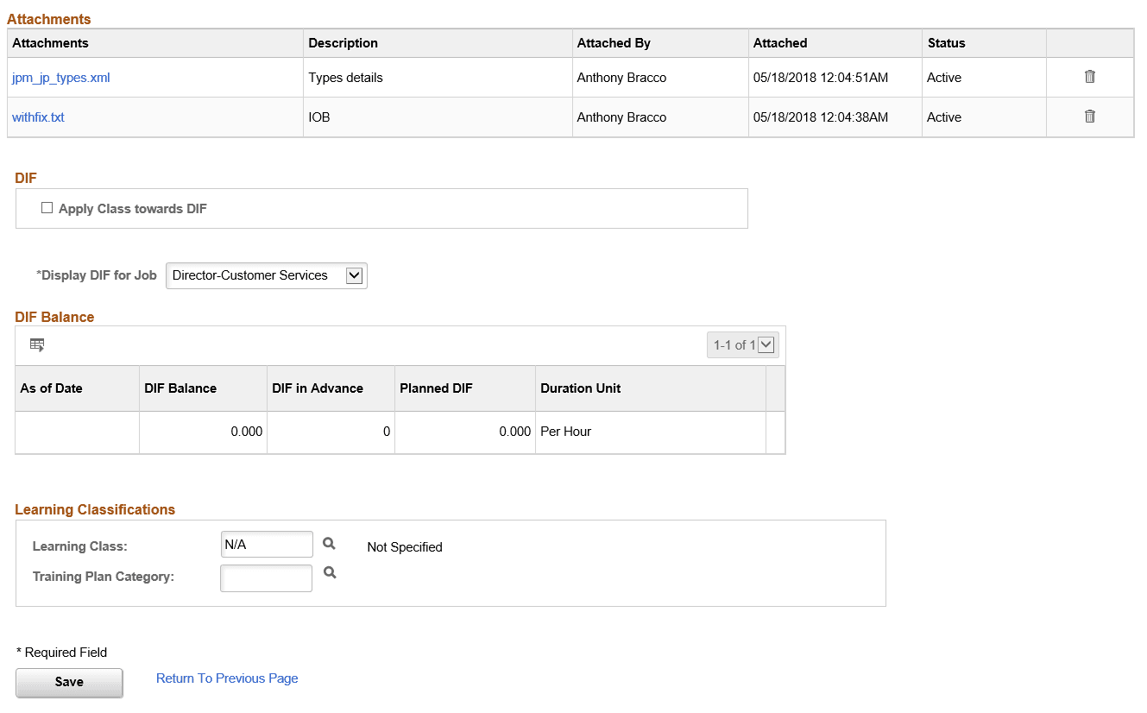The width and height of the screenshot is (1147, 713).
Task: Click the Status column header
Action: click(x=946, y=43)
